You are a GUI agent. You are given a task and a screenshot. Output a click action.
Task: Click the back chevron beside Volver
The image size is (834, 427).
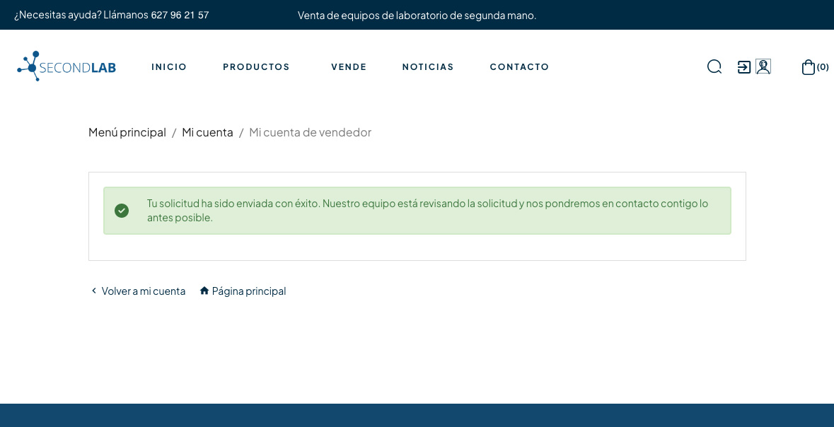[x=94, y=291]
